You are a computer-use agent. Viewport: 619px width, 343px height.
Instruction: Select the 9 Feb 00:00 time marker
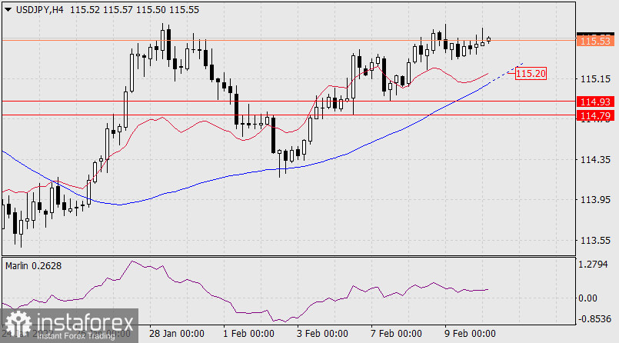click(x=471, y=335)
